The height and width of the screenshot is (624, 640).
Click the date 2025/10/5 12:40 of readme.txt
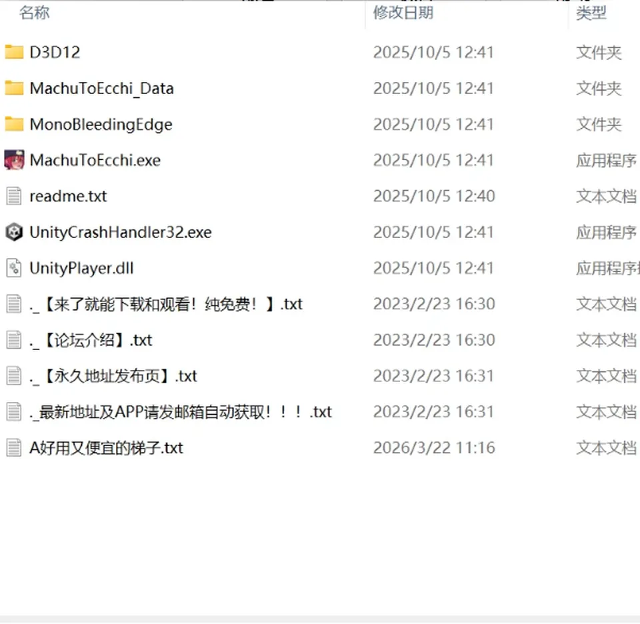(x=434, y=196)
